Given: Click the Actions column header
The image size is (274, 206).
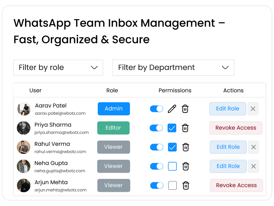Looking at the screenshot, I should 233,90.
